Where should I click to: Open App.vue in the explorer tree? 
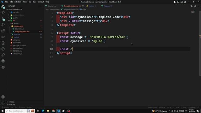coord(17,34)
